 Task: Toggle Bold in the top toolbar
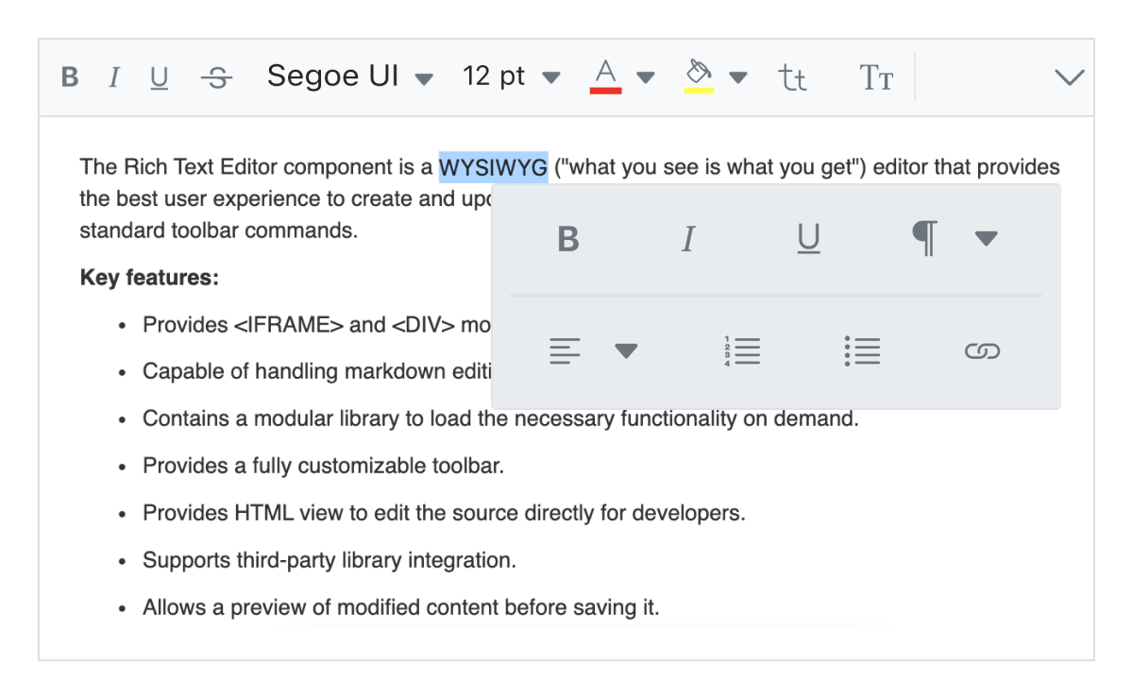coord(70,77)
